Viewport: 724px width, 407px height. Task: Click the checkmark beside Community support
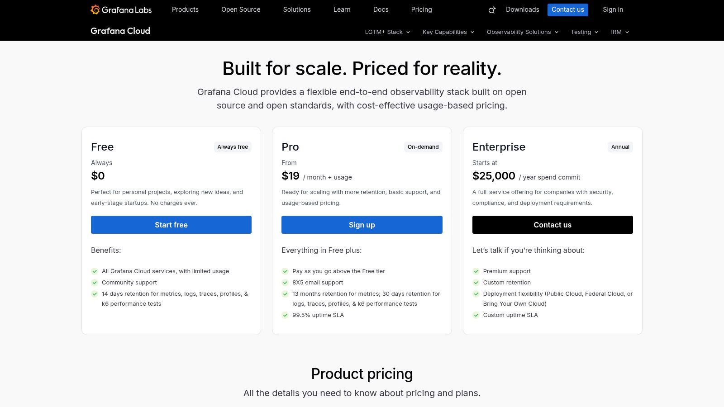[95, 283]
